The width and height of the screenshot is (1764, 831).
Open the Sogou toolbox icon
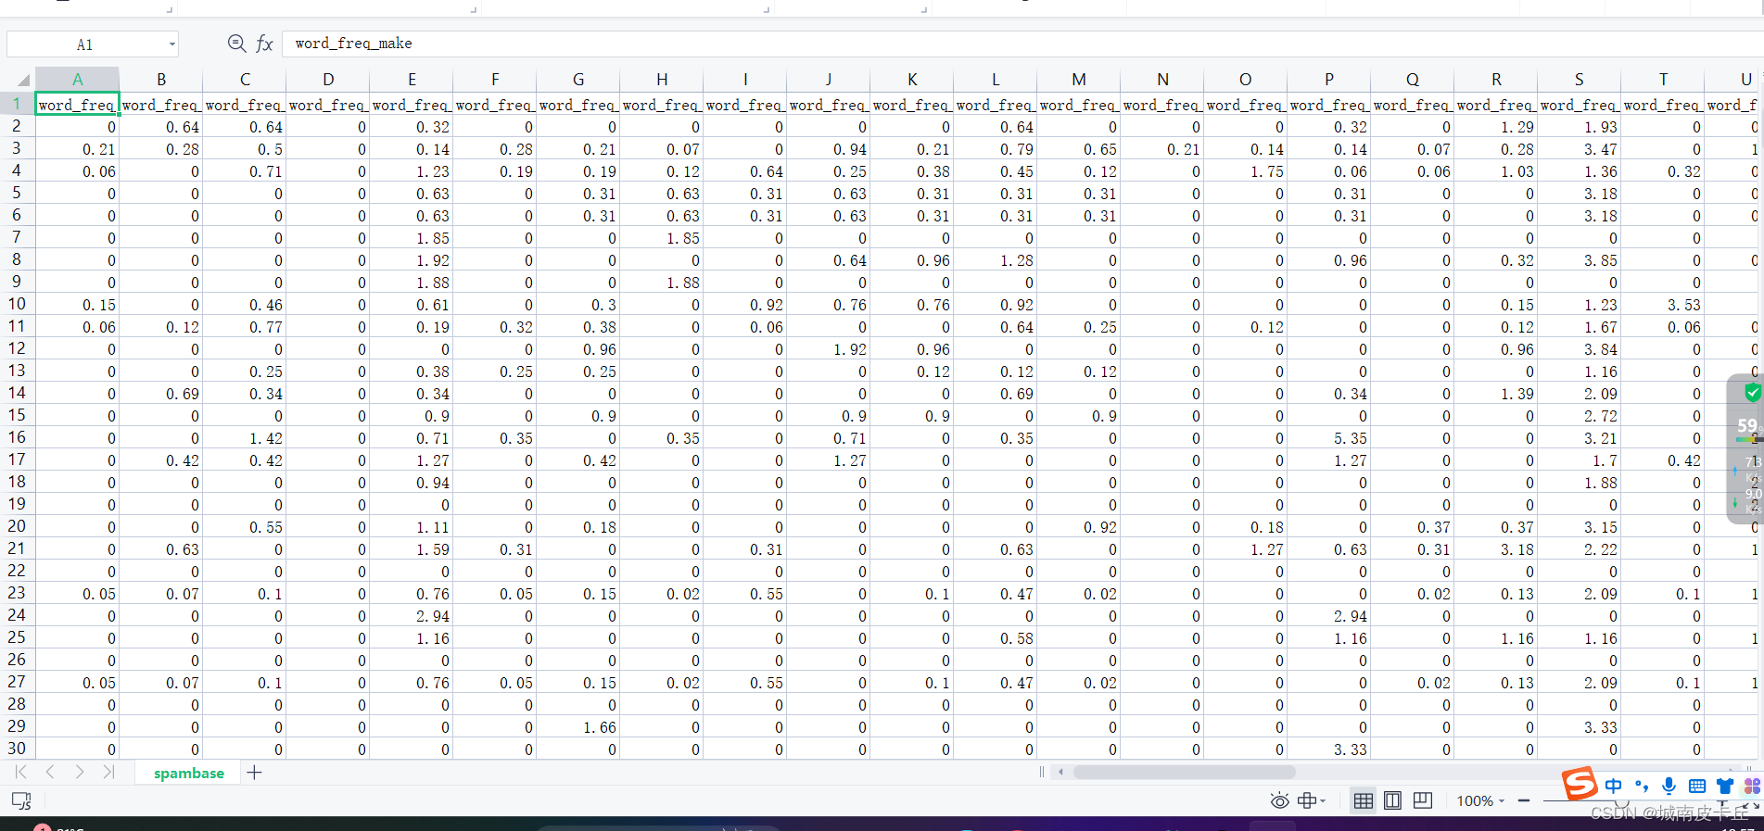(x=1752, y=786)
